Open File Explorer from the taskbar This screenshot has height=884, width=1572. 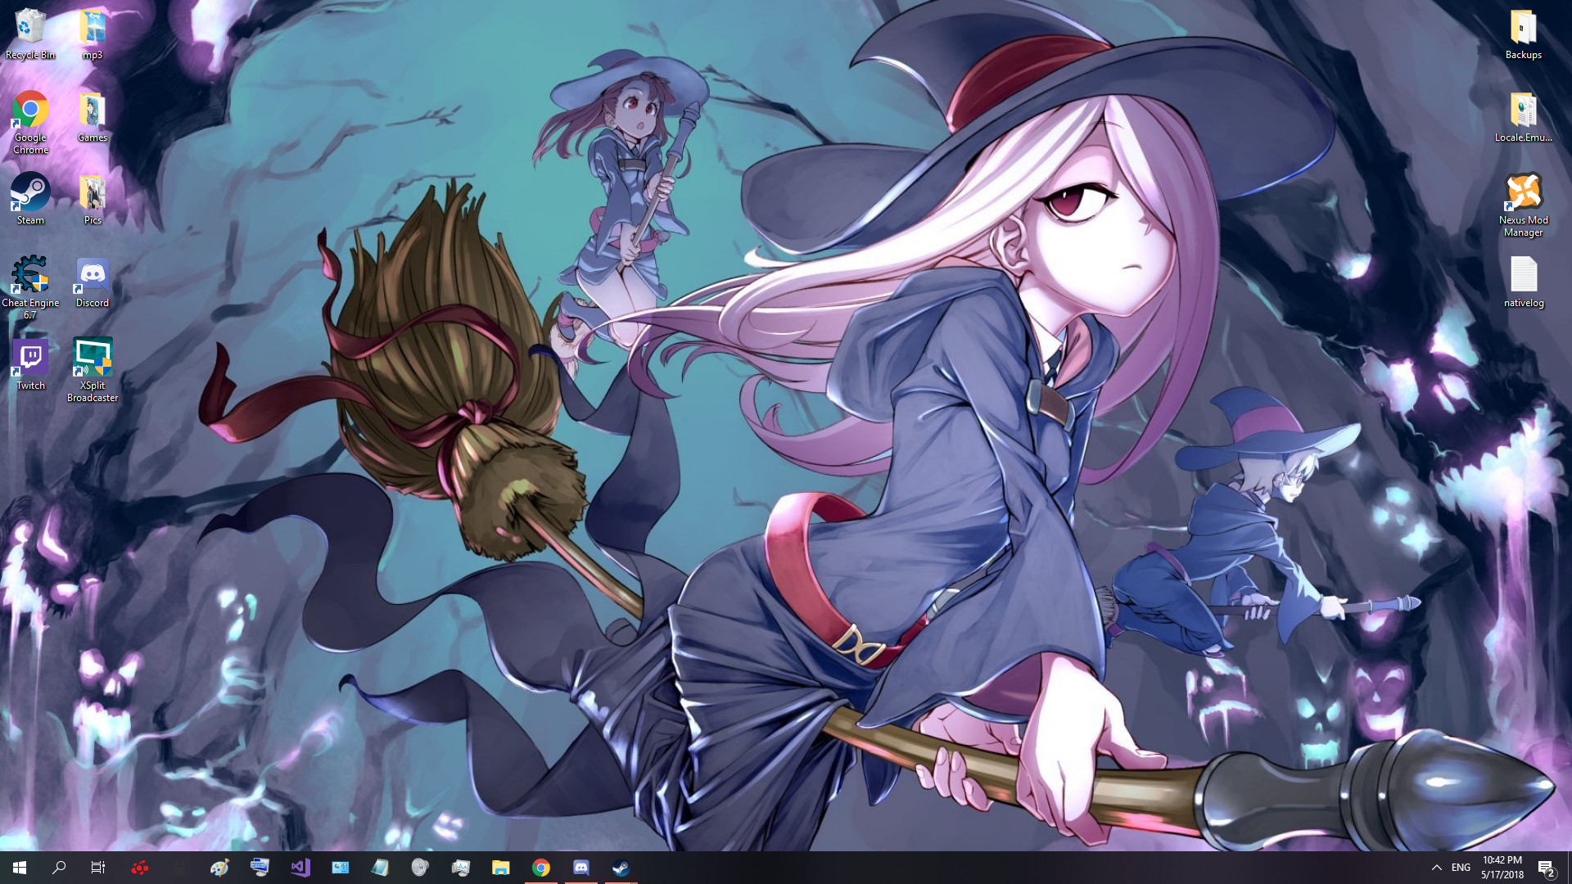pyautogui.click(x=500, y=868)
